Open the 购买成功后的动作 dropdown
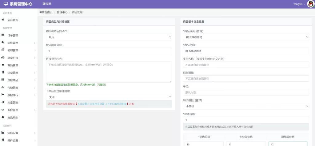The height and width of the screenshot is (146, 315). coord(109,37)
